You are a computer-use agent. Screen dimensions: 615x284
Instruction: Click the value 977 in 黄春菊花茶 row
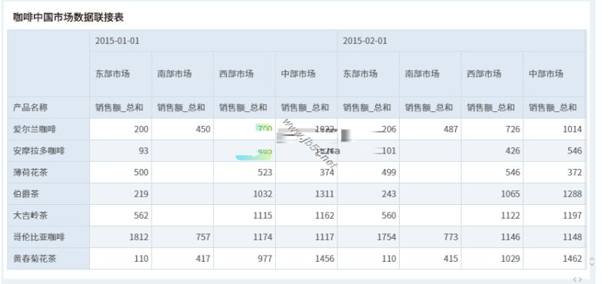tap(265, 259)
